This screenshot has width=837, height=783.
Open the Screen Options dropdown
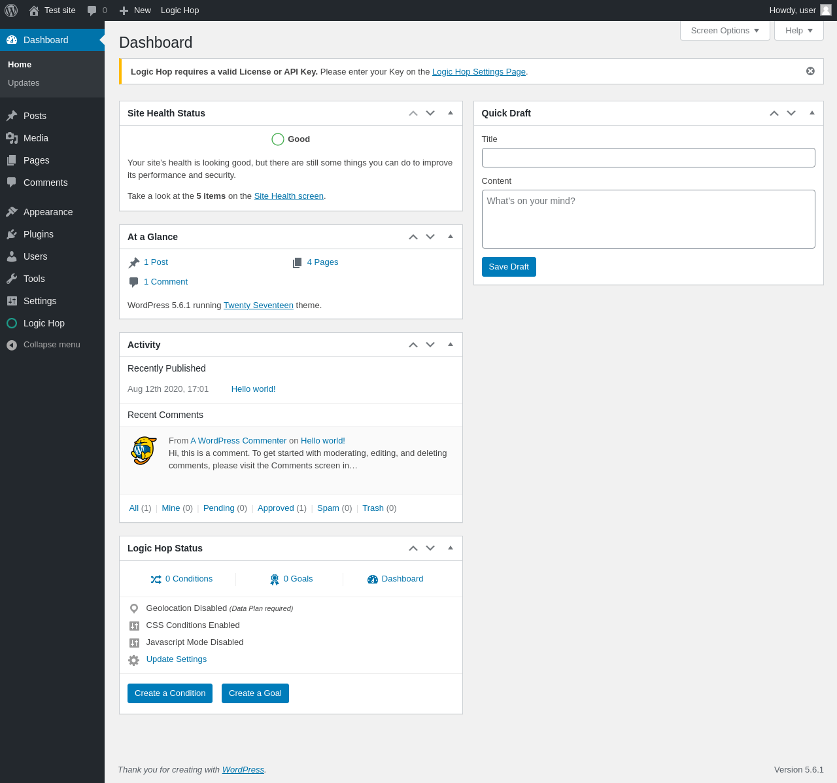click(725, 31)
